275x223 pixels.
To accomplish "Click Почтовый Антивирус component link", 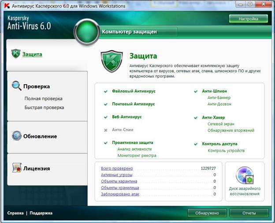I will 133,104.
